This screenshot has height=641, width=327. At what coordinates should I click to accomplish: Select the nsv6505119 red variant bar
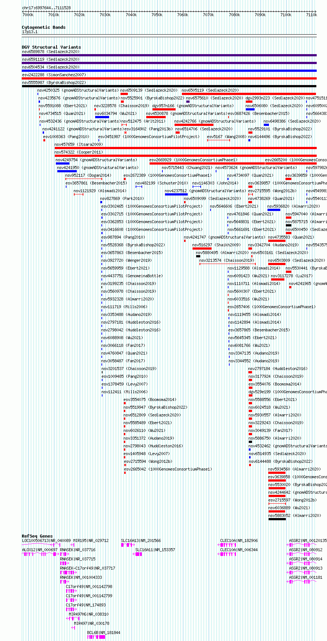tap(249, 94)
